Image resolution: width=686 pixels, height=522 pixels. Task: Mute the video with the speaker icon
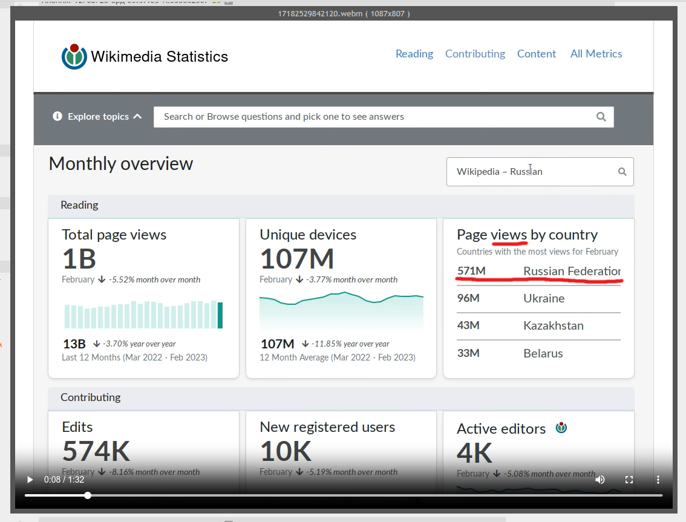pos(600,480)
